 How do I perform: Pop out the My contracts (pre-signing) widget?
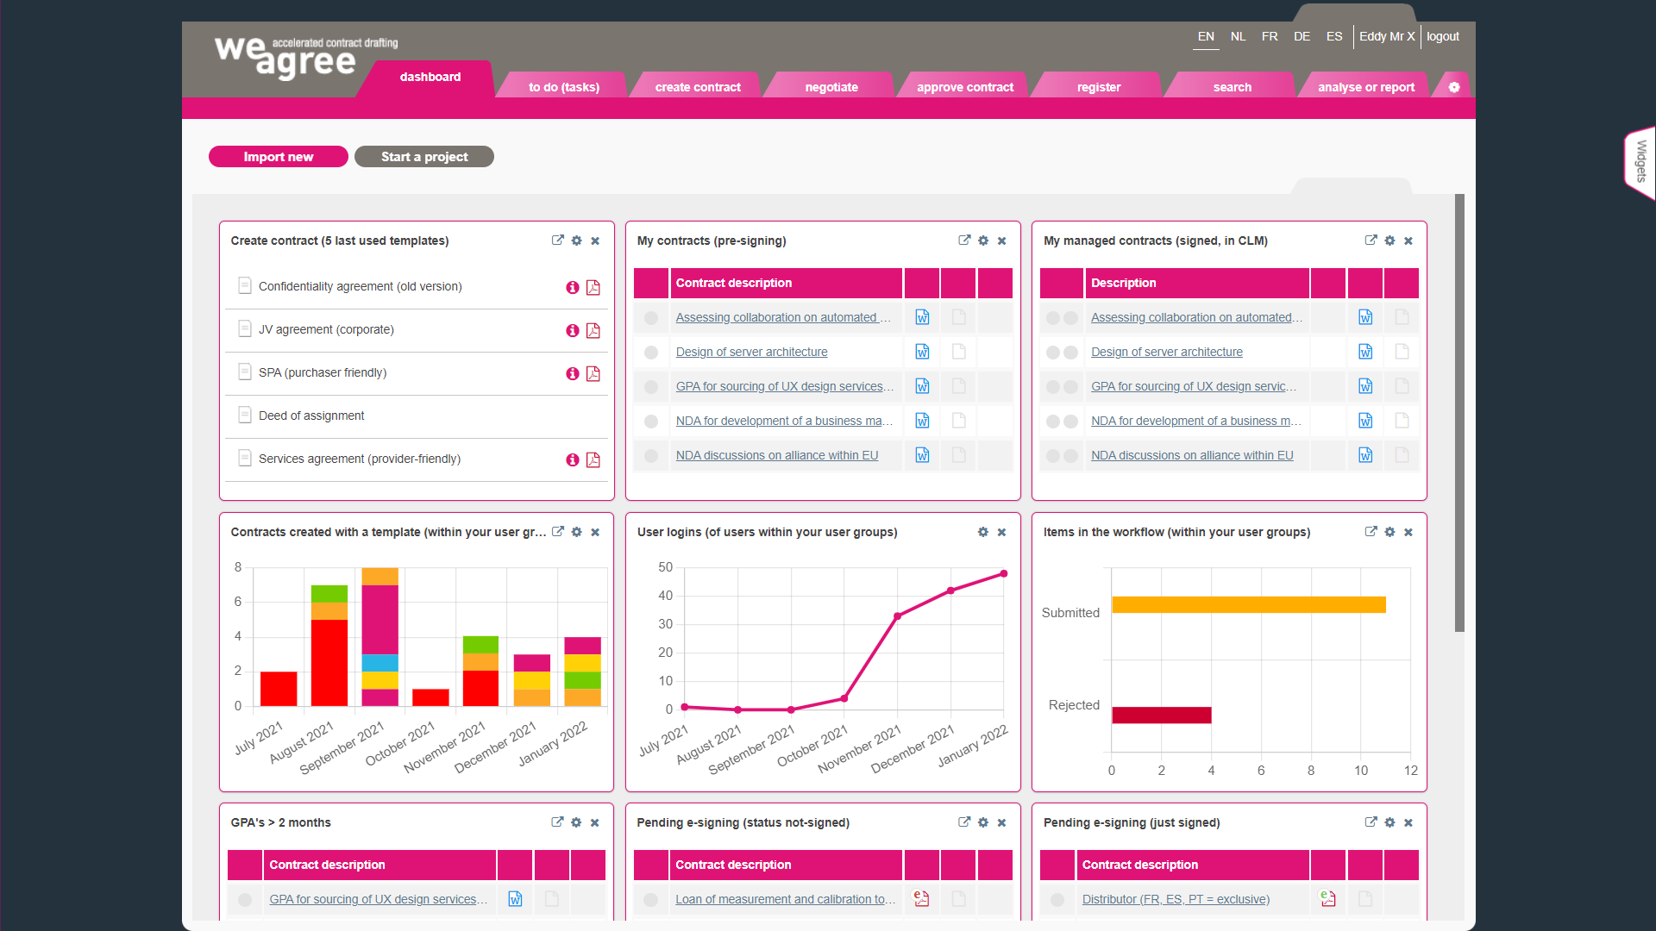[x=964, y=241]
